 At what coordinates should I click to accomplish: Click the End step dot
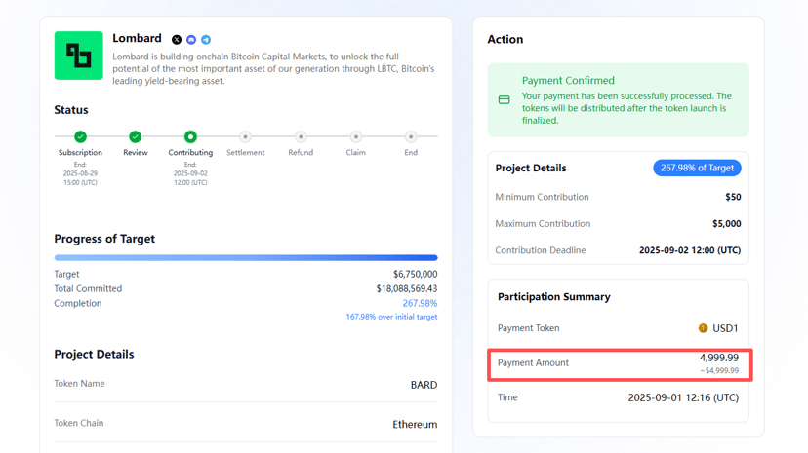coord(411,137)
